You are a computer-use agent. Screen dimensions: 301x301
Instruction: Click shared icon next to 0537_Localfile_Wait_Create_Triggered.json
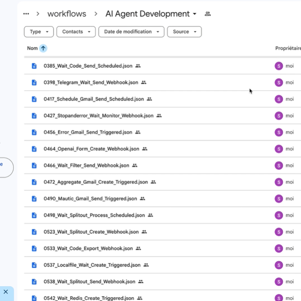point(146,265)
